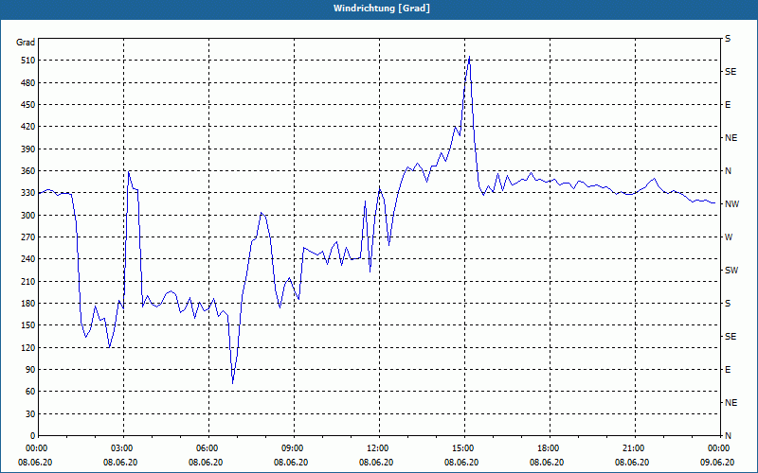Select the "08.06.20" date under "12:00"
The height and width of the screenshot is (473, 758).
pyautogui.click(x=376, y=463)
